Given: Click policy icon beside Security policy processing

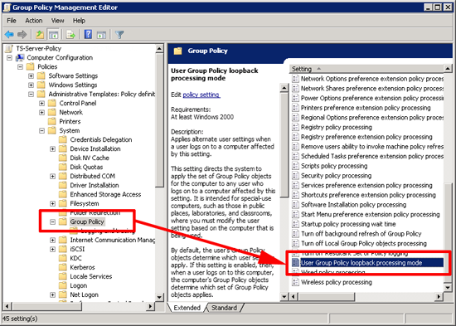Looking at the screenshot, I should click(x=295, y=176).
